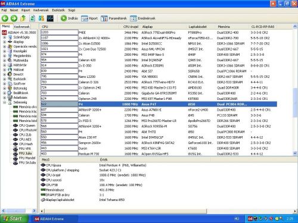Select the Alaplap motherboard icon

pyautogui.click(x=10, y=42)
